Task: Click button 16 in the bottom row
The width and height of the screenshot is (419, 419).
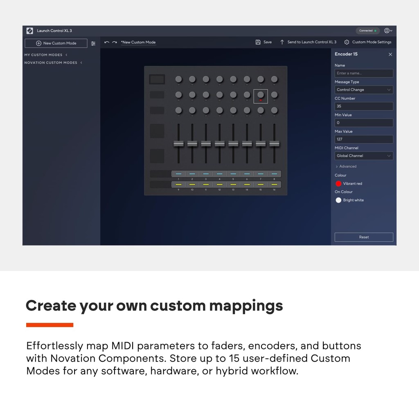Action: click(274, 185)
